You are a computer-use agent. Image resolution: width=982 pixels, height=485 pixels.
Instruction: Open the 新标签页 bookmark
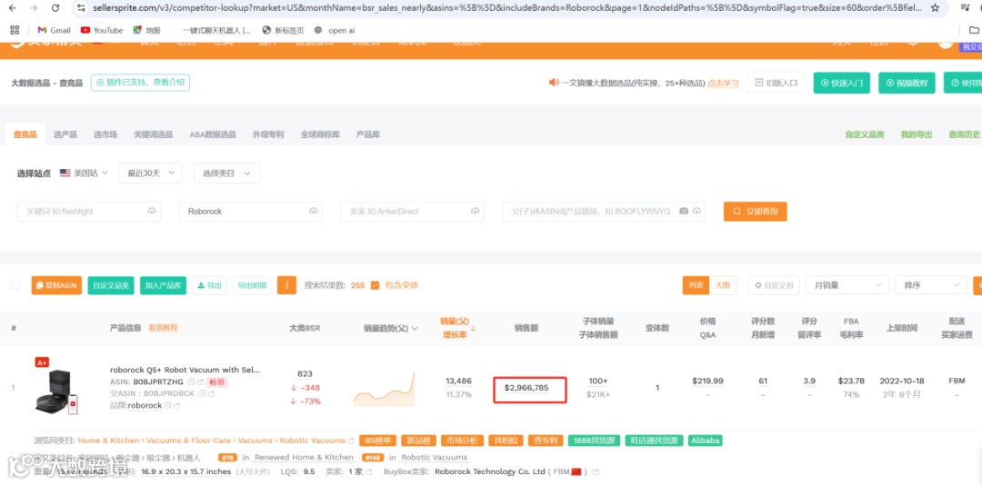[283, 30]
